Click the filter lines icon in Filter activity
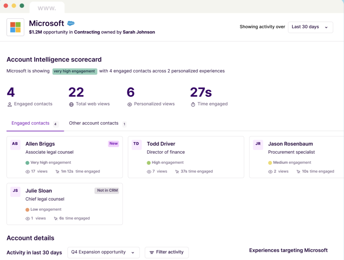Screen dimensions: 344x260 tap(152, 253)
